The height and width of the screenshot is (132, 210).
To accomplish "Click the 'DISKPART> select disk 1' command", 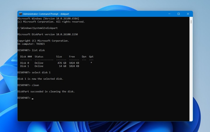I will pyautogui.click(x=34, y=72).
